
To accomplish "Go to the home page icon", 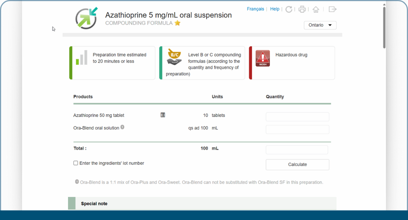I will (x=316, y=9).
